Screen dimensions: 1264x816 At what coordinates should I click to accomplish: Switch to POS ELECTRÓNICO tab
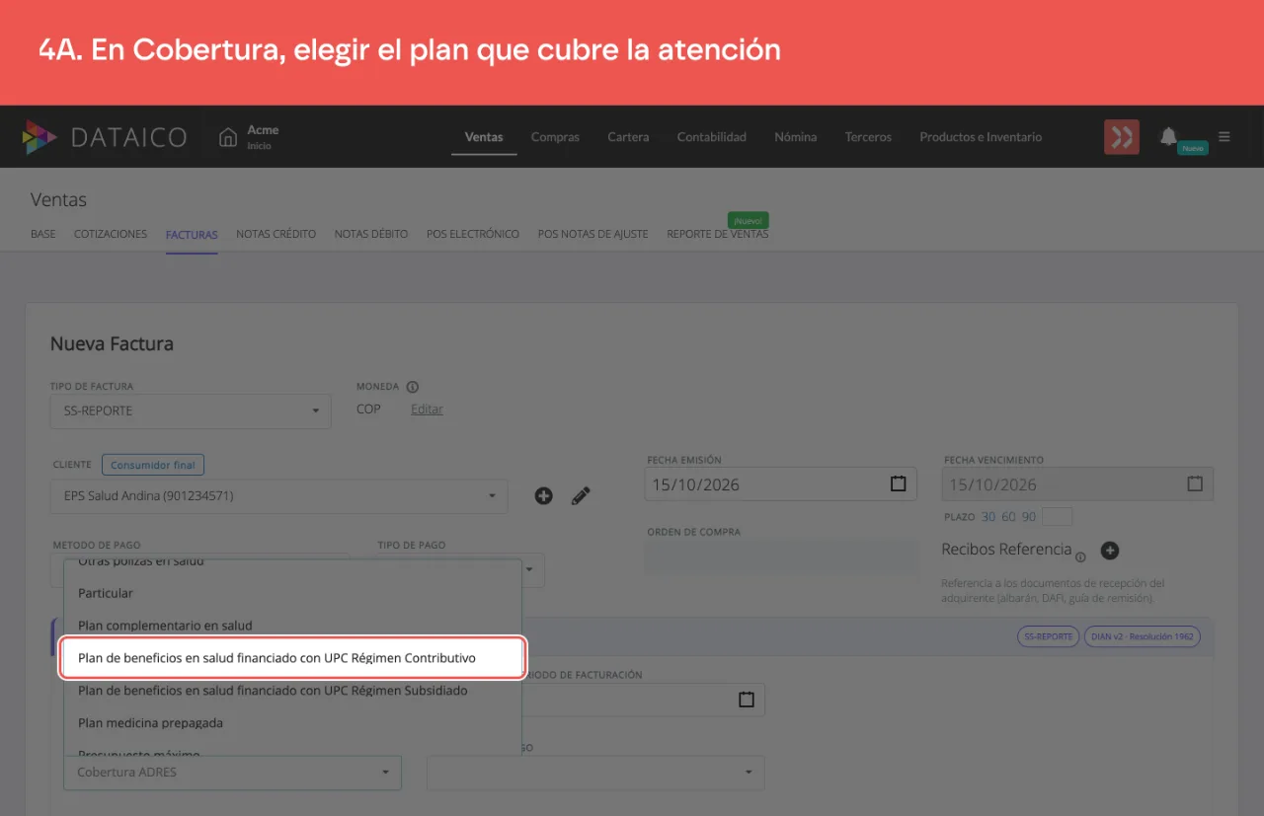coord(473,234)
